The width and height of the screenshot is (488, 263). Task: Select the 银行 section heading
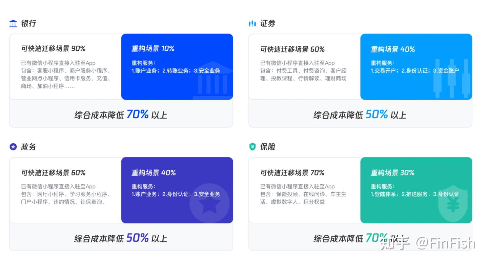tap(28, 23)
